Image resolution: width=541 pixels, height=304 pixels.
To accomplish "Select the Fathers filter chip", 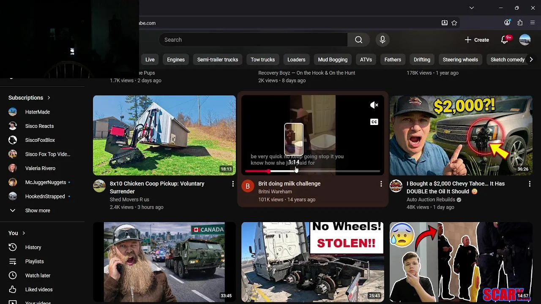I will pos(393,60).
